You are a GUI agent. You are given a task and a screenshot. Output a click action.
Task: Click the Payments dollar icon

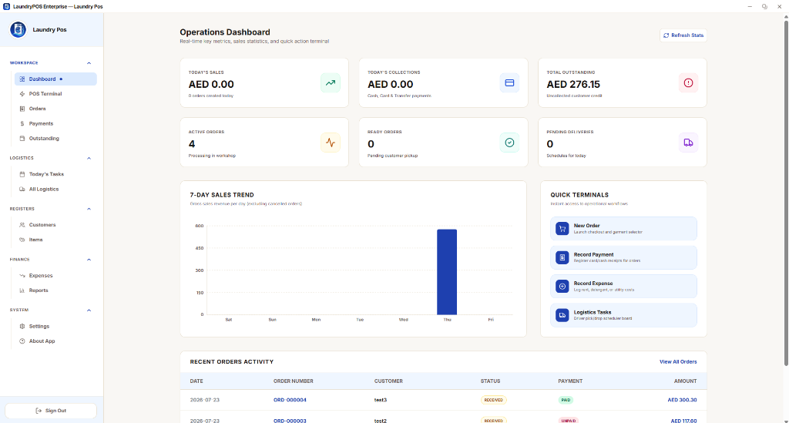coord(22,124)
